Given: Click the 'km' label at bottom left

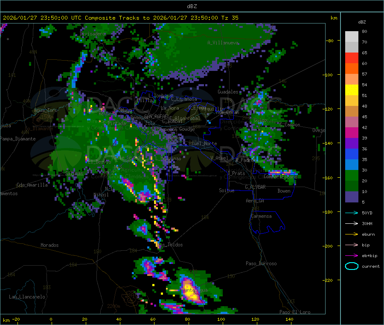Looking at the screenshot, I should point(6,320).
